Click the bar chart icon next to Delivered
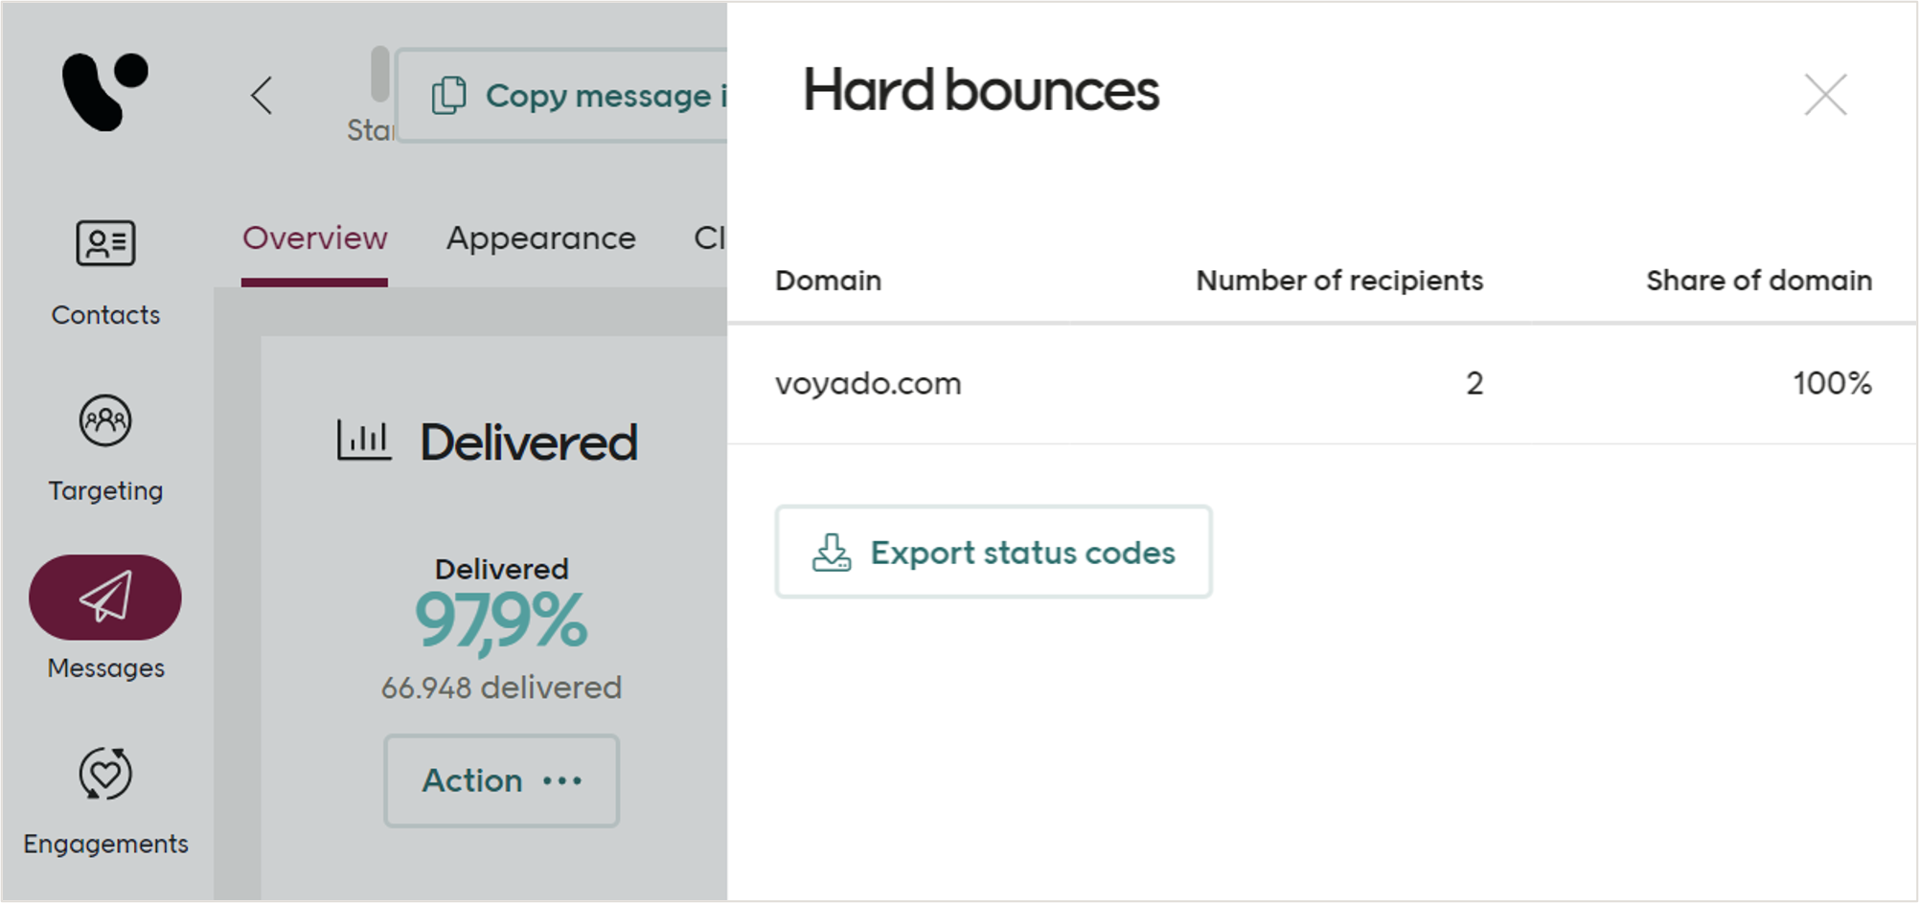Screen dimensions: 1919x903 tap(362, 440)
